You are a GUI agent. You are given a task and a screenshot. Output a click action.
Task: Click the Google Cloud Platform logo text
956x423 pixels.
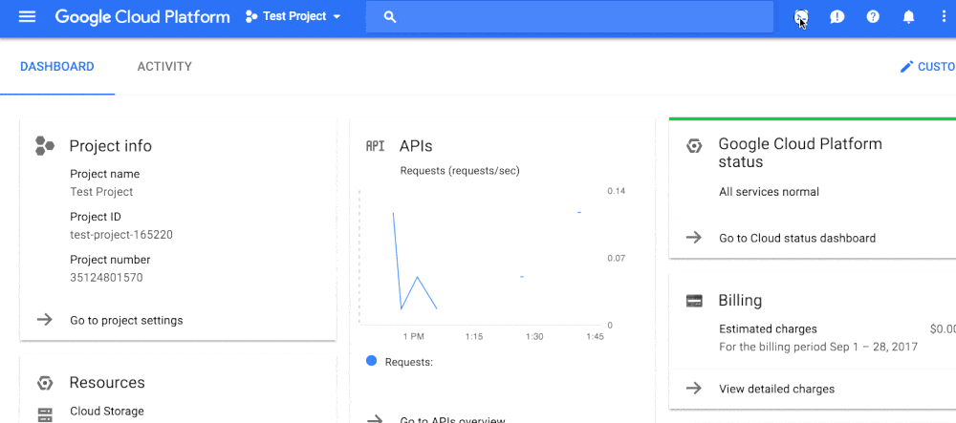(142, 16)
